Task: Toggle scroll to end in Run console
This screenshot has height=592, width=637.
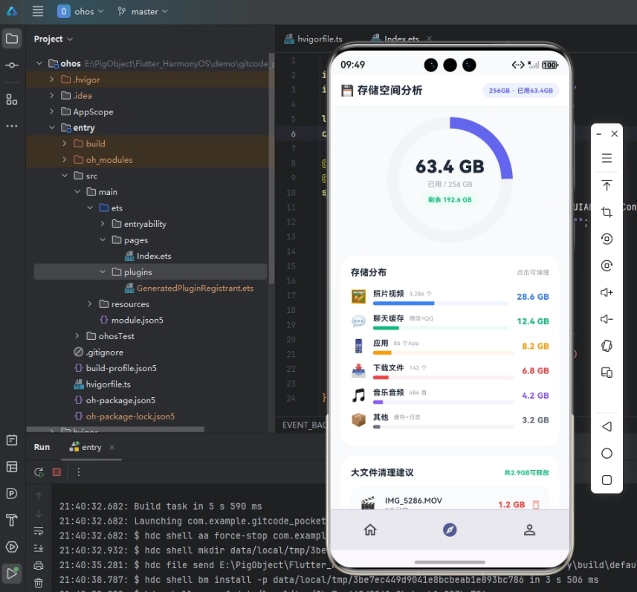Action: tap(39, 548)
